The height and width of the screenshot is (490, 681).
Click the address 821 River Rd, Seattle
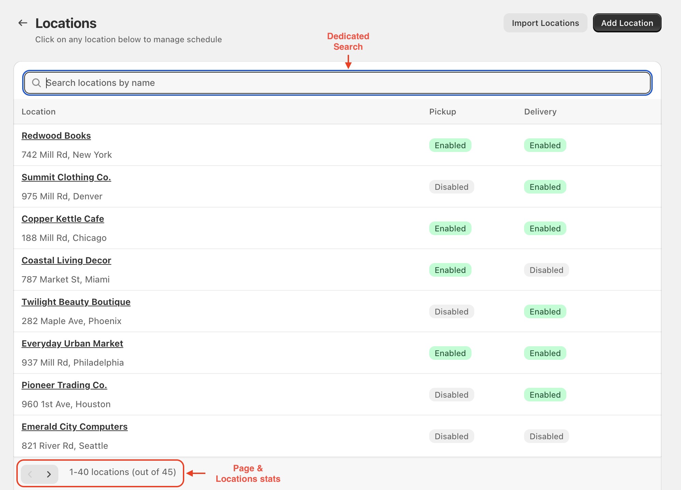coord(65,446)
